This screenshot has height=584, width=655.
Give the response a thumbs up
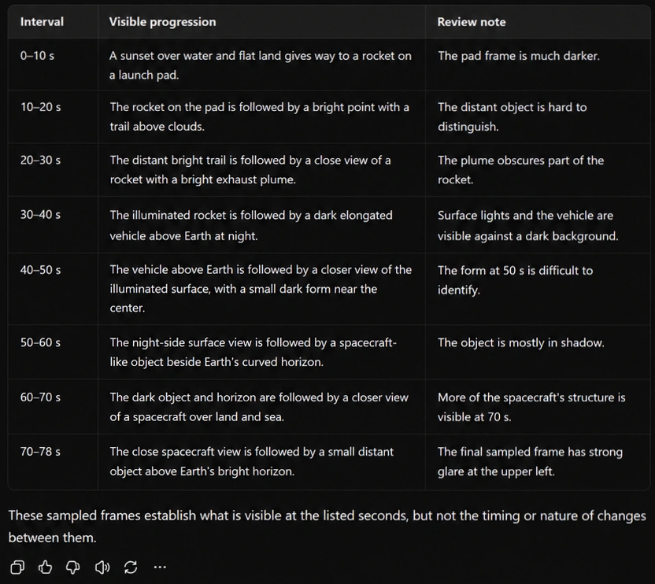pos(45,567)
